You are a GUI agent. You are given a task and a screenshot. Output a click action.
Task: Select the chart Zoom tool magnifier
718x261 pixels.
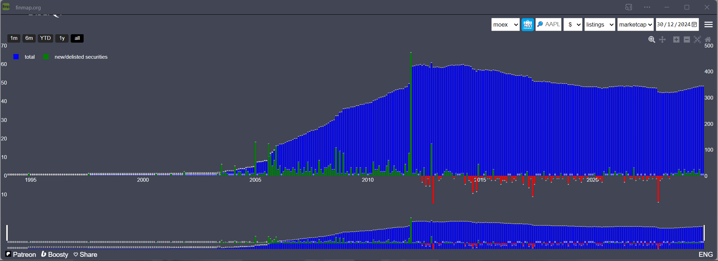tap(652, 39)
